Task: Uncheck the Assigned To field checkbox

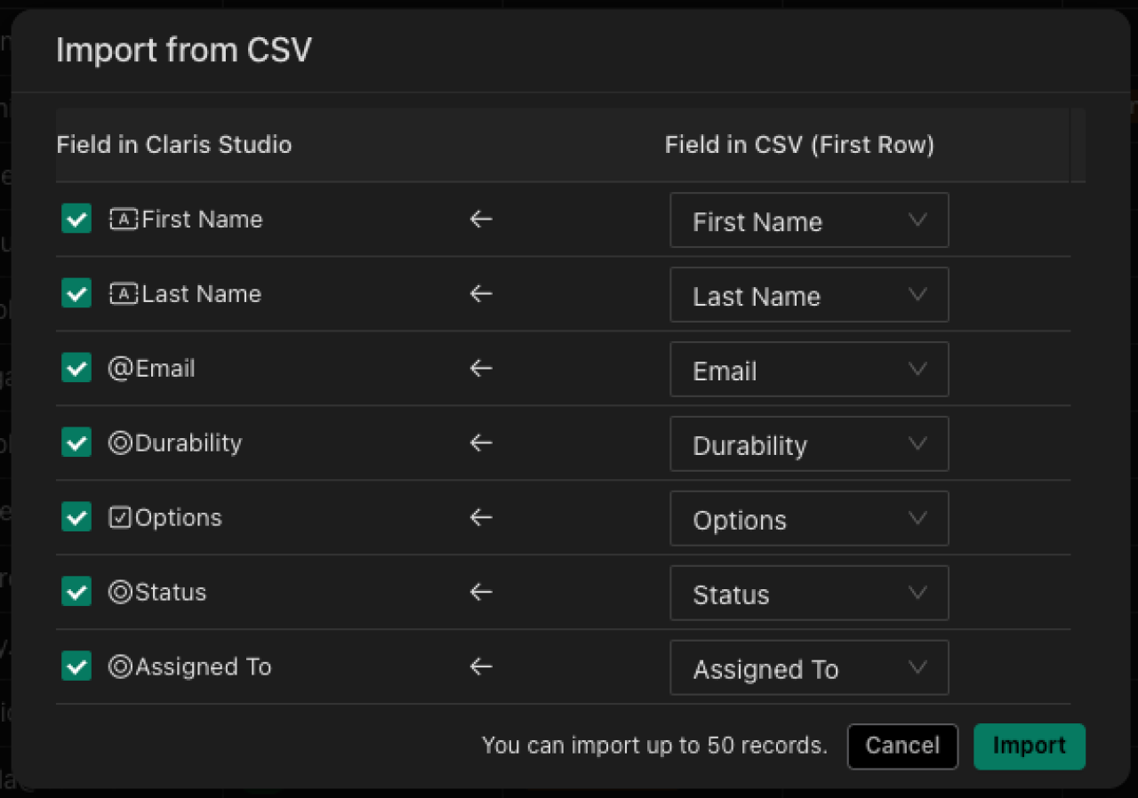Action: 76,666
